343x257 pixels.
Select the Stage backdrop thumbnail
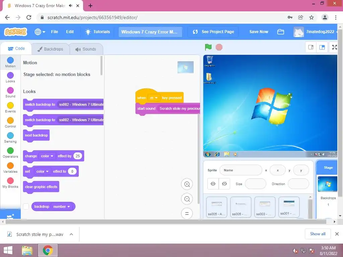click(328, 184)
